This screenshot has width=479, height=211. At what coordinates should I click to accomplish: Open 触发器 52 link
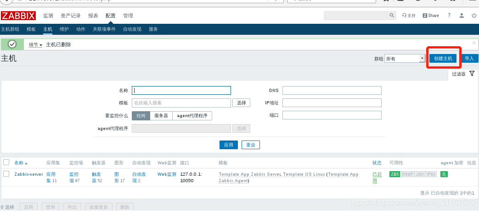(97, 177)
